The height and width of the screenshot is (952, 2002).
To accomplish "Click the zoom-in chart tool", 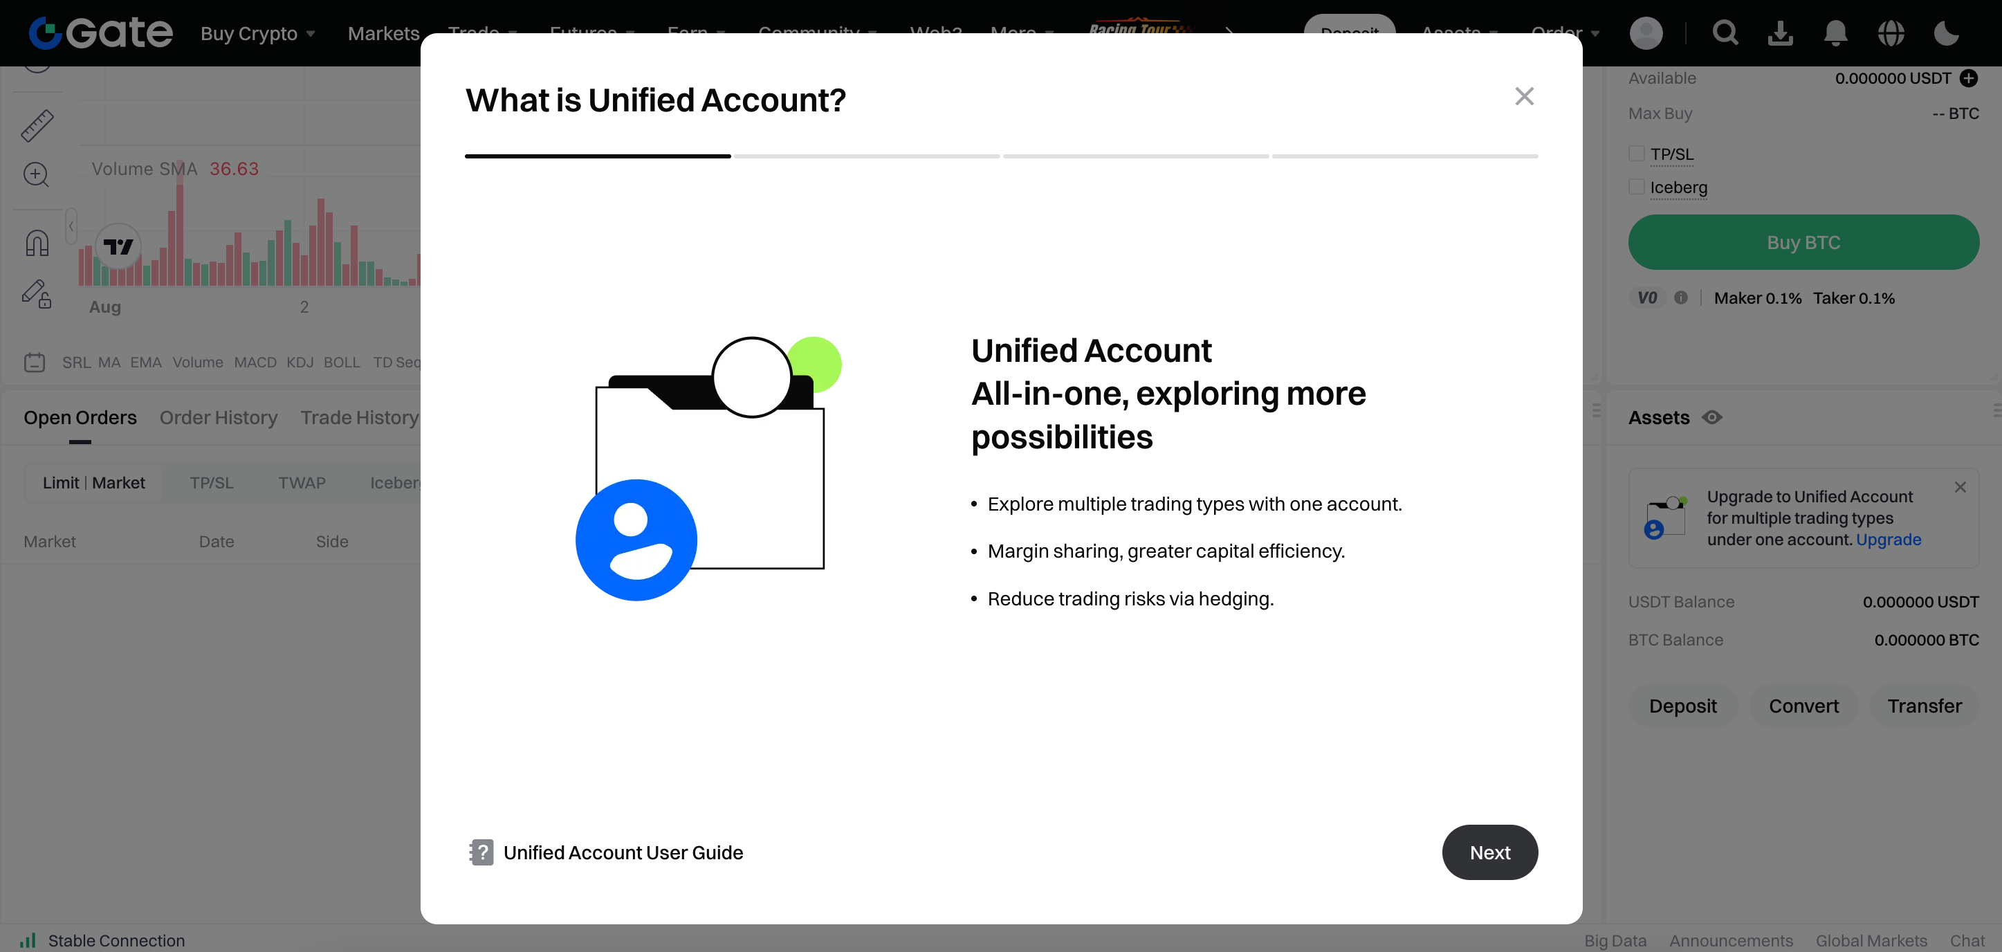I will coord(37,175).
